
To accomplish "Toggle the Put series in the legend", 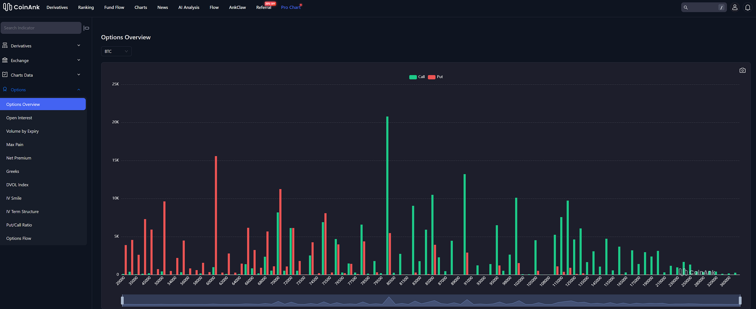I will coord(435,77).
